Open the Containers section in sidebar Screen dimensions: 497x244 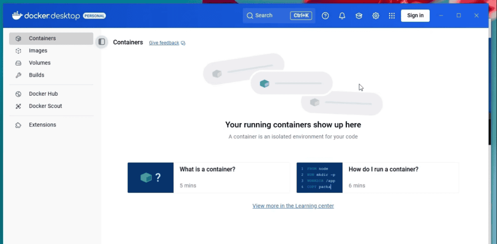(41, 38)
